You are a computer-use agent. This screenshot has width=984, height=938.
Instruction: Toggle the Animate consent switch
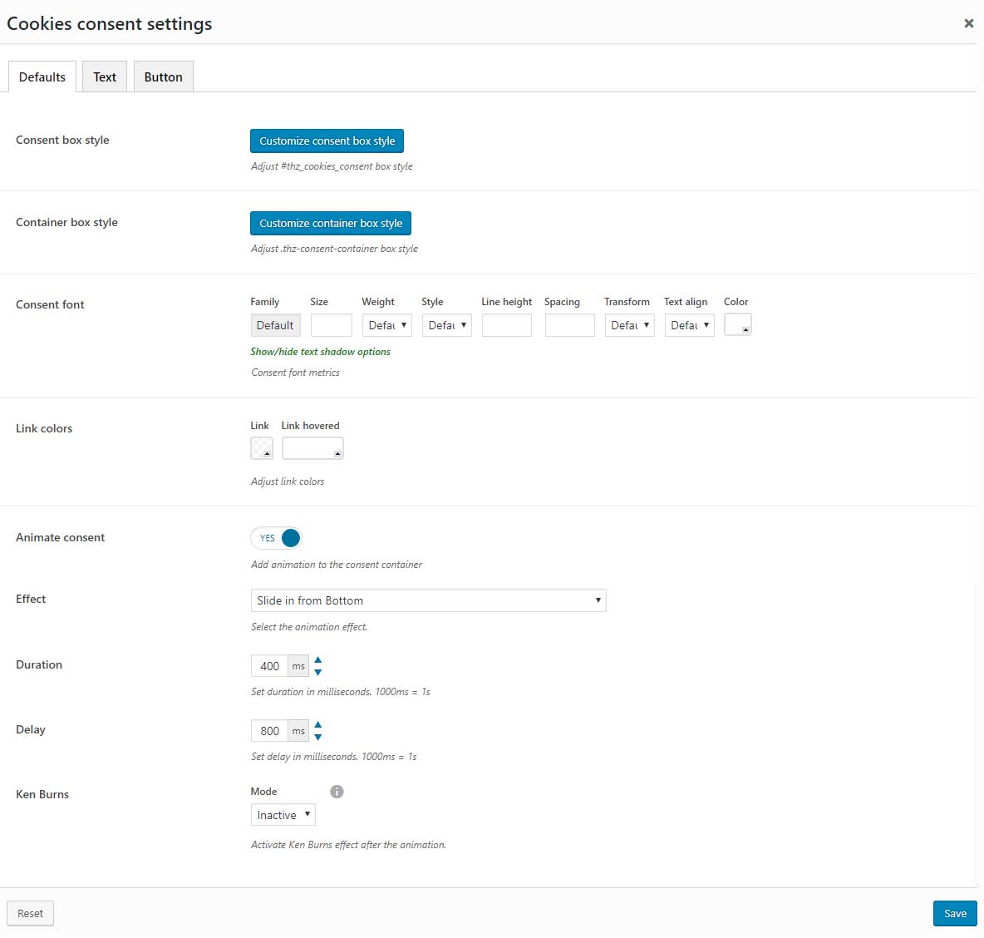pyautogui.click(x=276, y=538)
